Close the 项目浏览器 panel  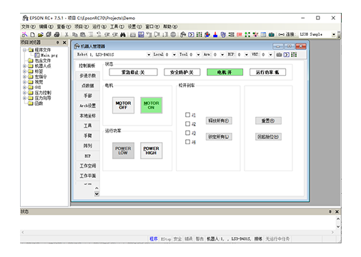tap(64, 42)
